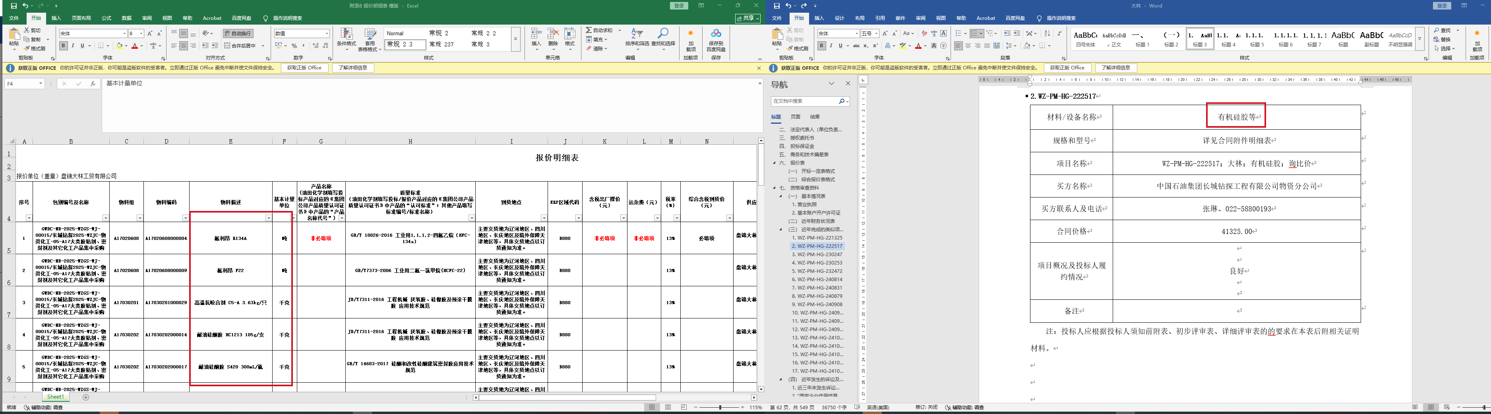Image resolution: width=1491 pixels, height=414 pixels.
Task: Open Word navigation pane options dropdown
Action: pos(832,84)
